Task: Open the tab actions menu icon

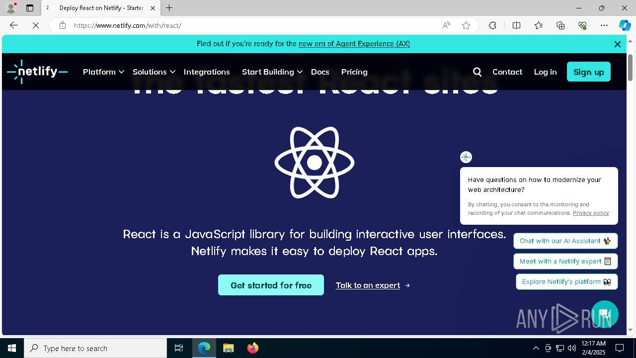Action: 30,8
